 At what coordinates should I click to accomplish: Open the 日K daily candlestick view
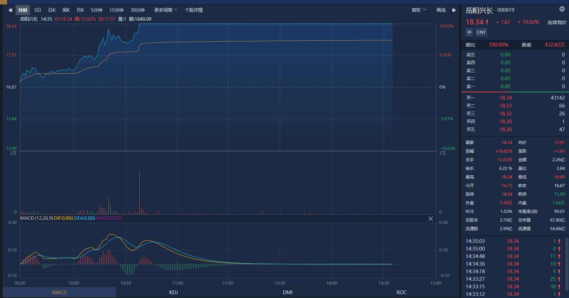pyautogui.click(x=52, y=10)
